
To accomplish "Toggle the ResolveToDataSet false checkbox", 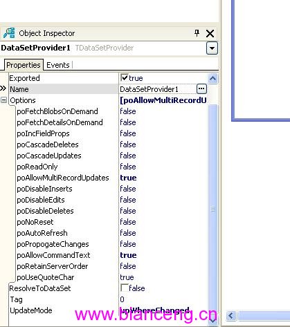I will point(125,288).
